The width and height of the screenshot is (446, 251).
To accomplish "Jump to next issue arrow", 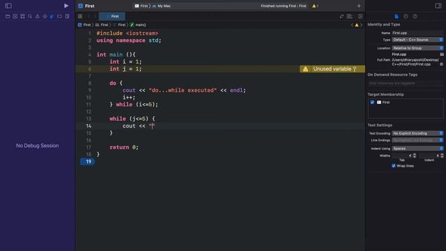I will tap(361, 25).
